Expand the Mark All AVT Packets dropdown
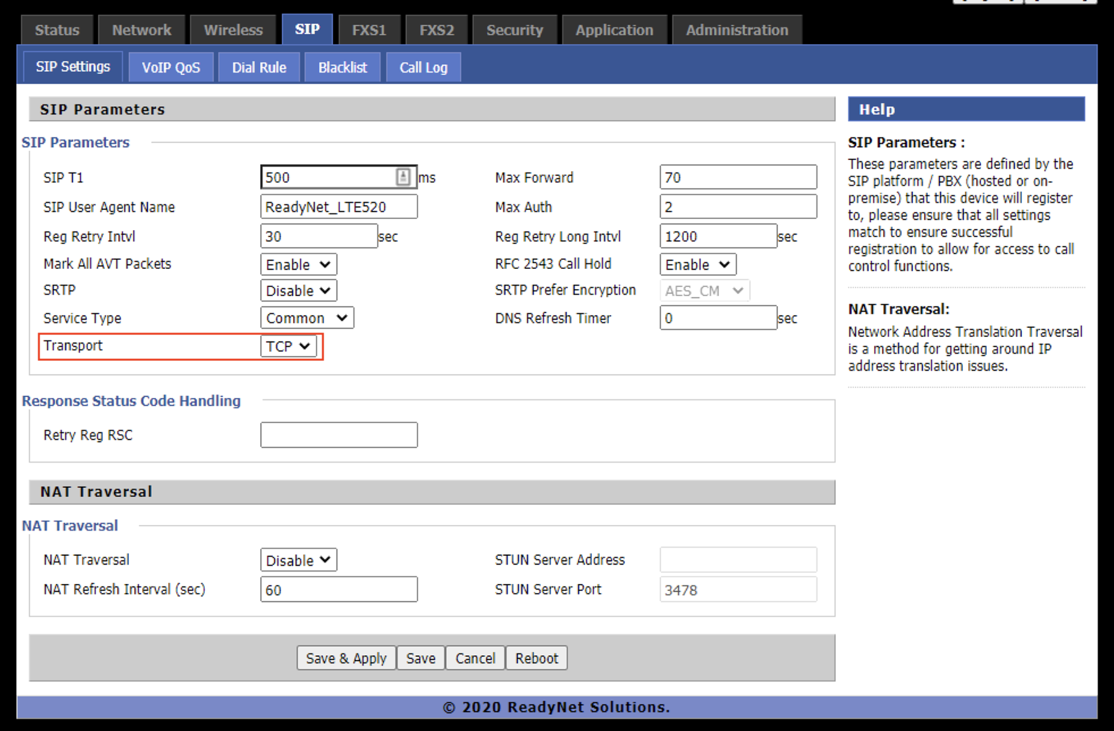Viewport: 1114px width, 731px height. [298, 264]
